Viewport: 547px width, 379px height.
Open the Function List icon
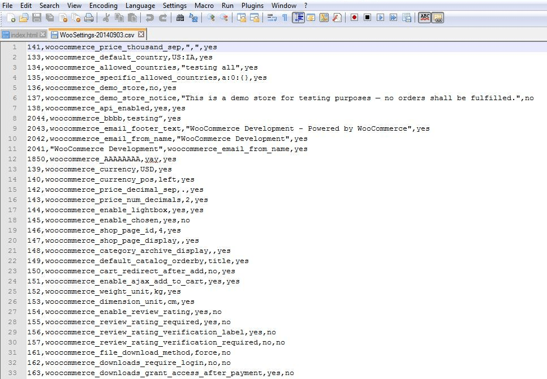coord(337,18)
